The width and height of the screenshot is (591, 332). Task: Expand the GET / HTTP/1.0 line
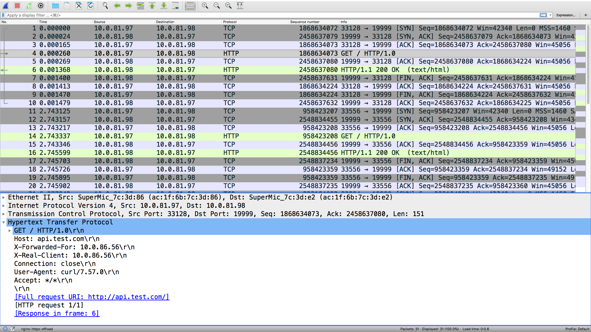[10, 231]
